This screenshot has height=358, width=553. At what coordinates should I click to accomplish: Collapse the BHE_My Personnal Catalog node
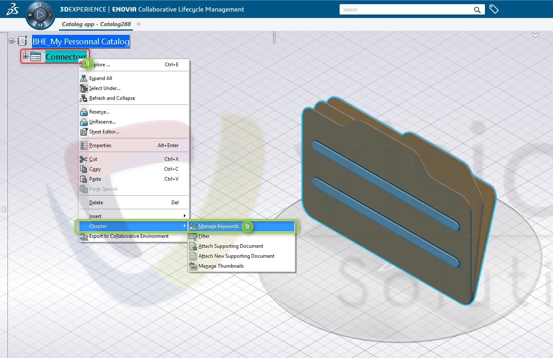12,41
